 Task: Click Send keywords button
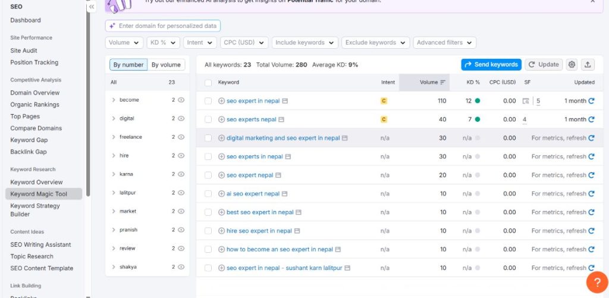point(491,64)
